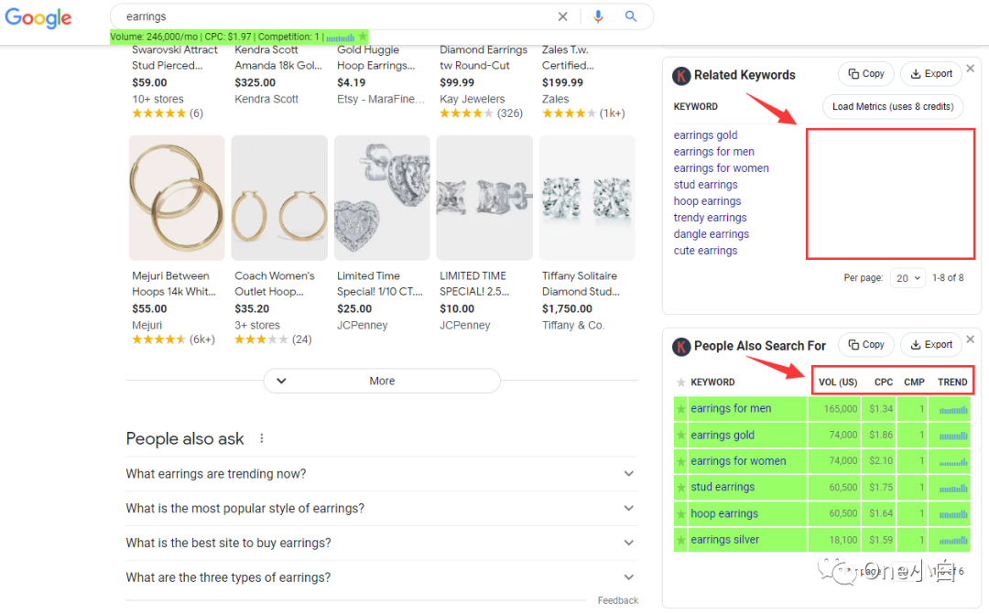Viewport: 989px width, 614px height.
Task: Copy the People Also Search For keywords
Action: click(x=866, y=344)
